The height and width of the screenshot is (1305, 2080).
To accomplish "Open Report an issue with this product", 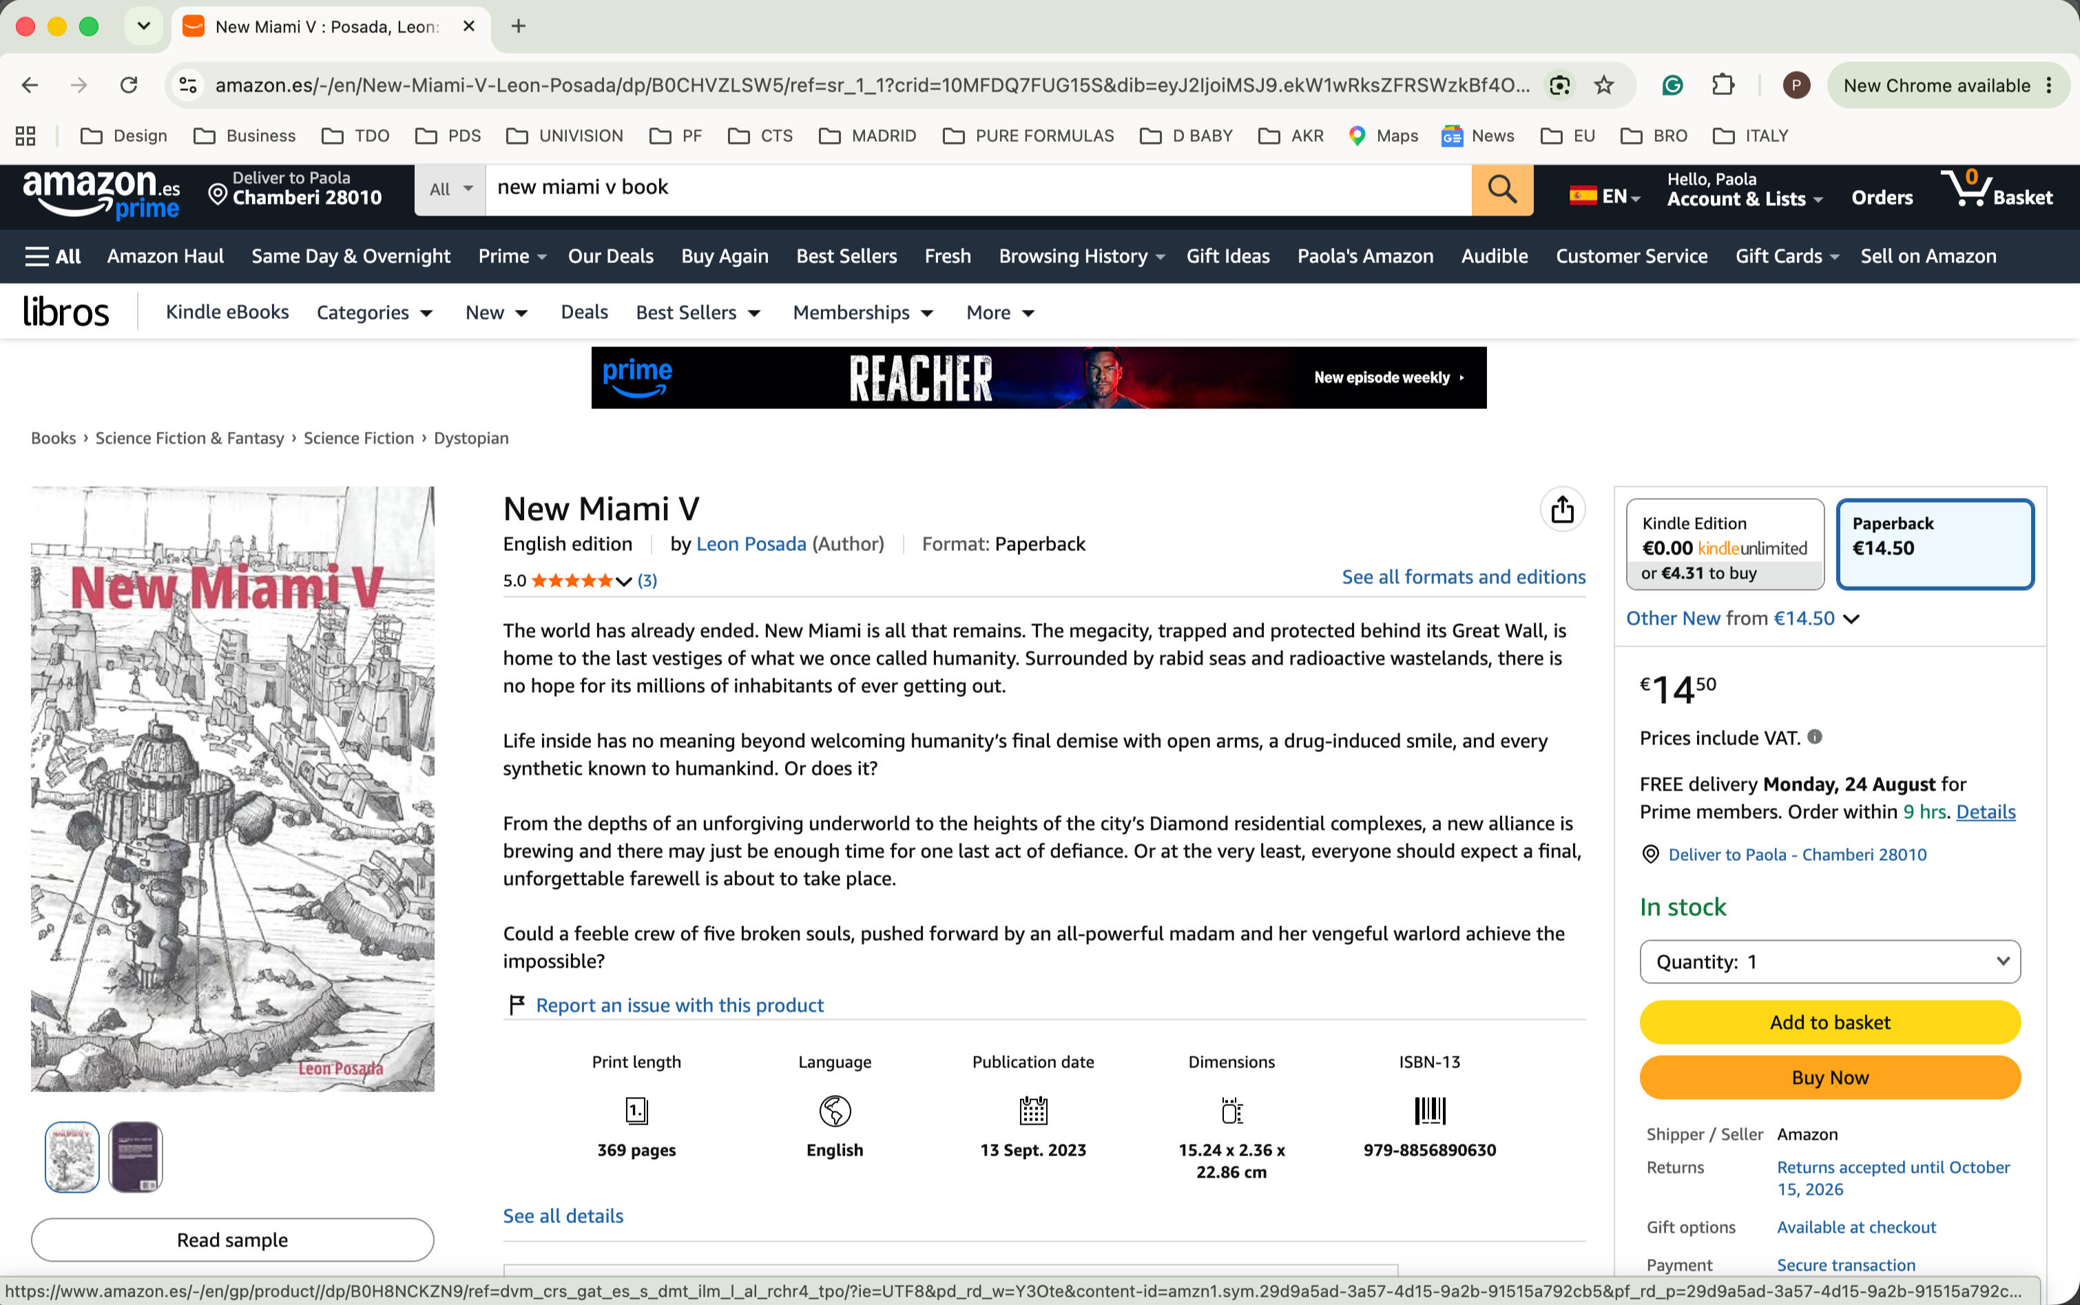I will coord(679,1005).
